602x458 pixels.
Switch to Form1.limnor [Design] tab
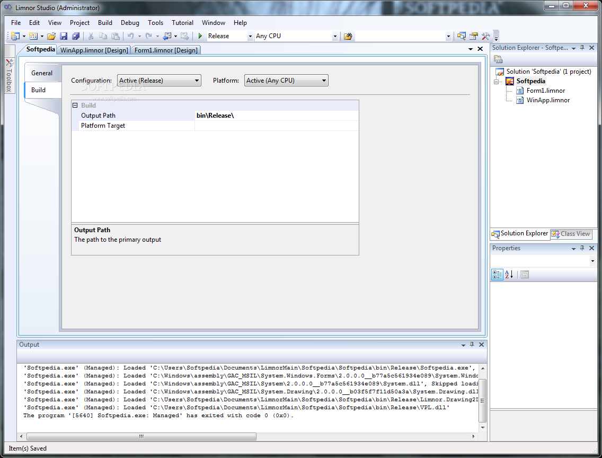coord(166,50)
